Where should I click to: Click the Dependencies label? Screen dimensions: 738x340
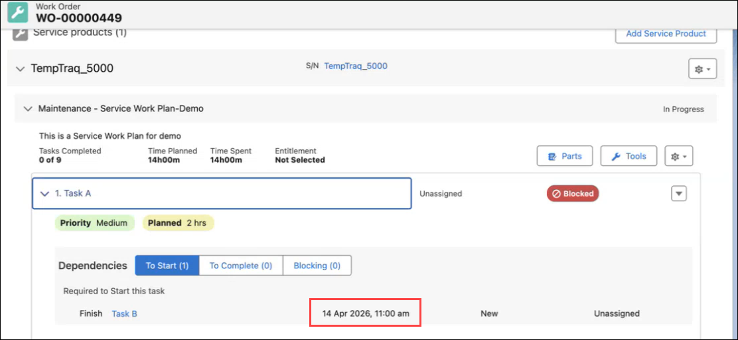[93, 266]
